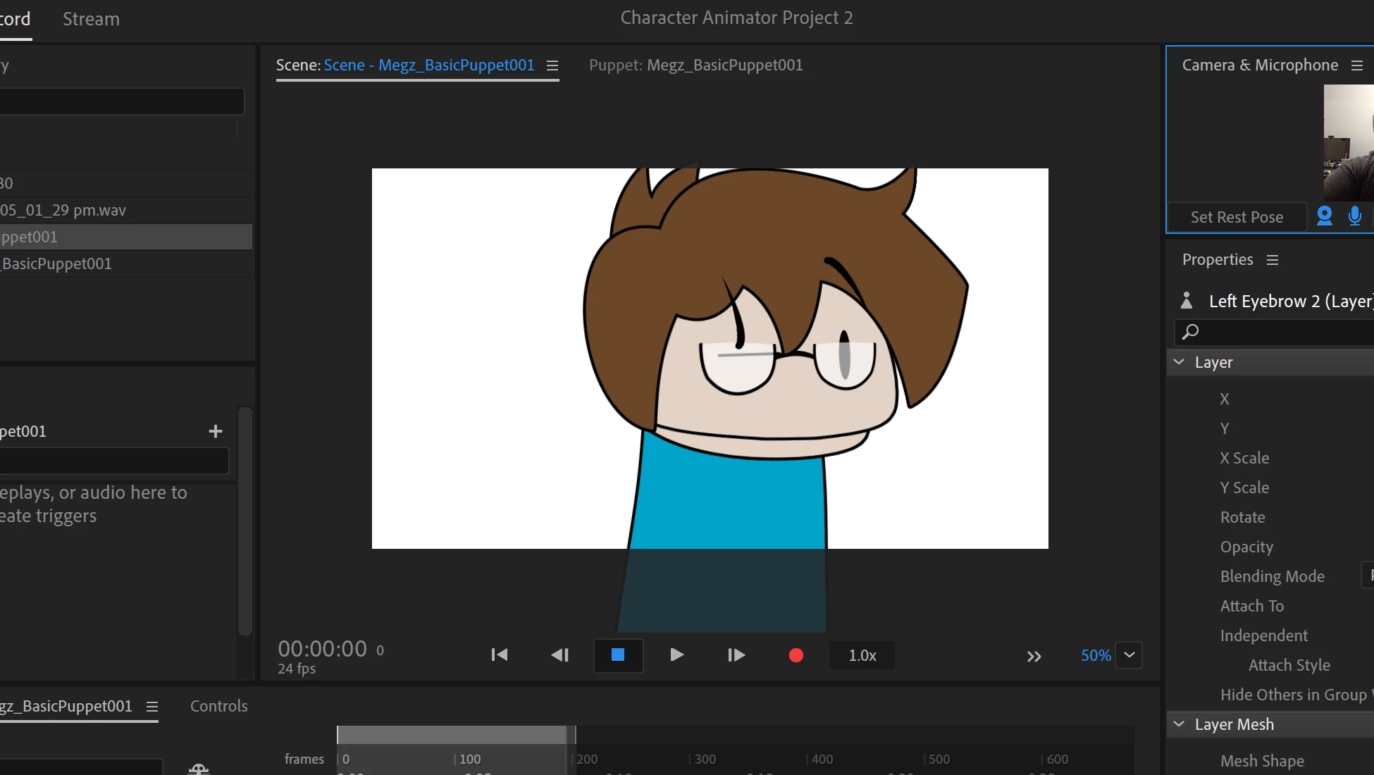Toggle the microphone input icon
The height and width of the screenshot is (775, 1374).
click(1354, 216)
